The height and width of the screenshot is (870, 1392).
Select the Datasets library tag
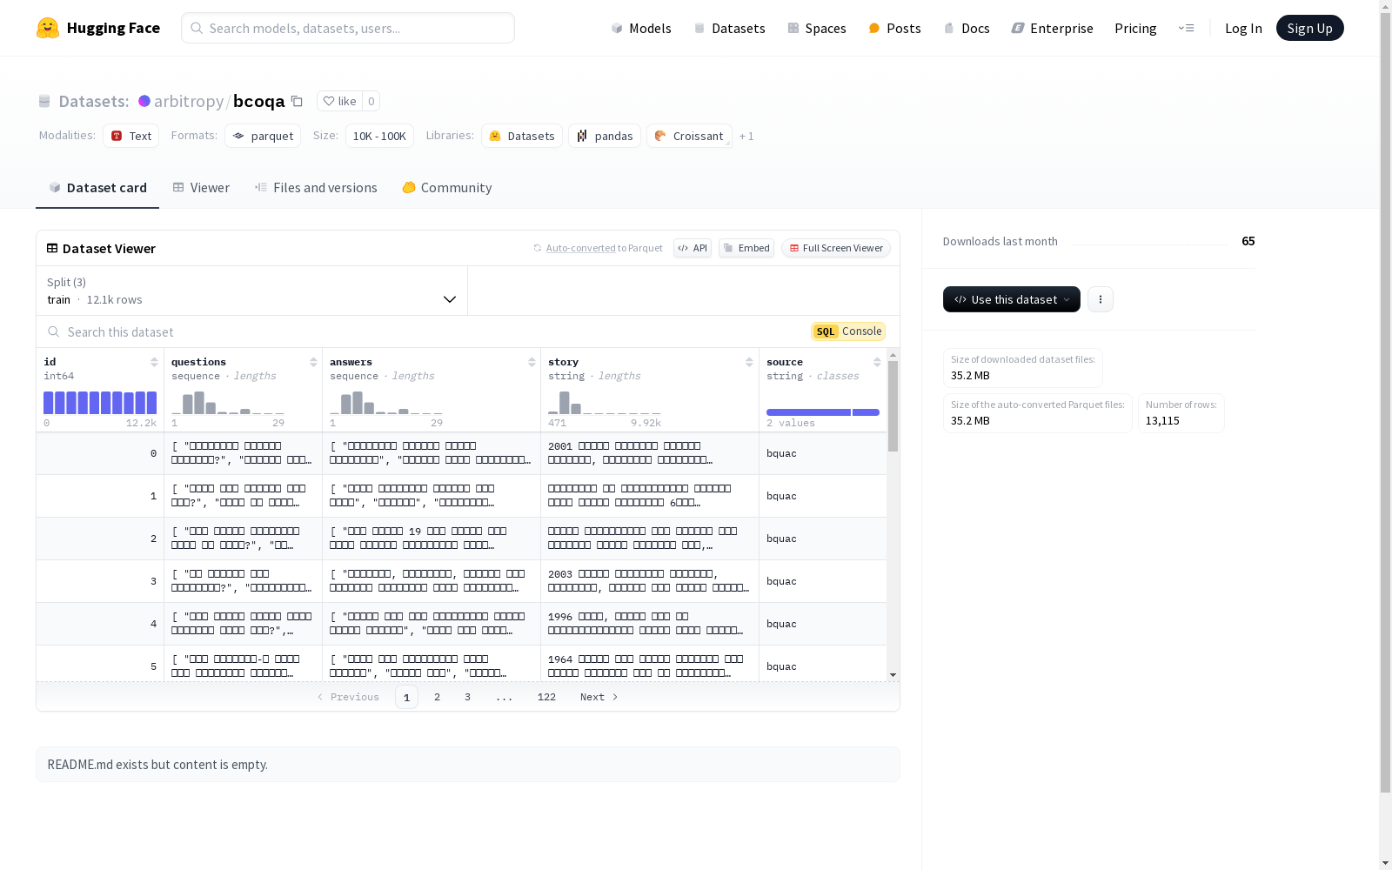522,136
